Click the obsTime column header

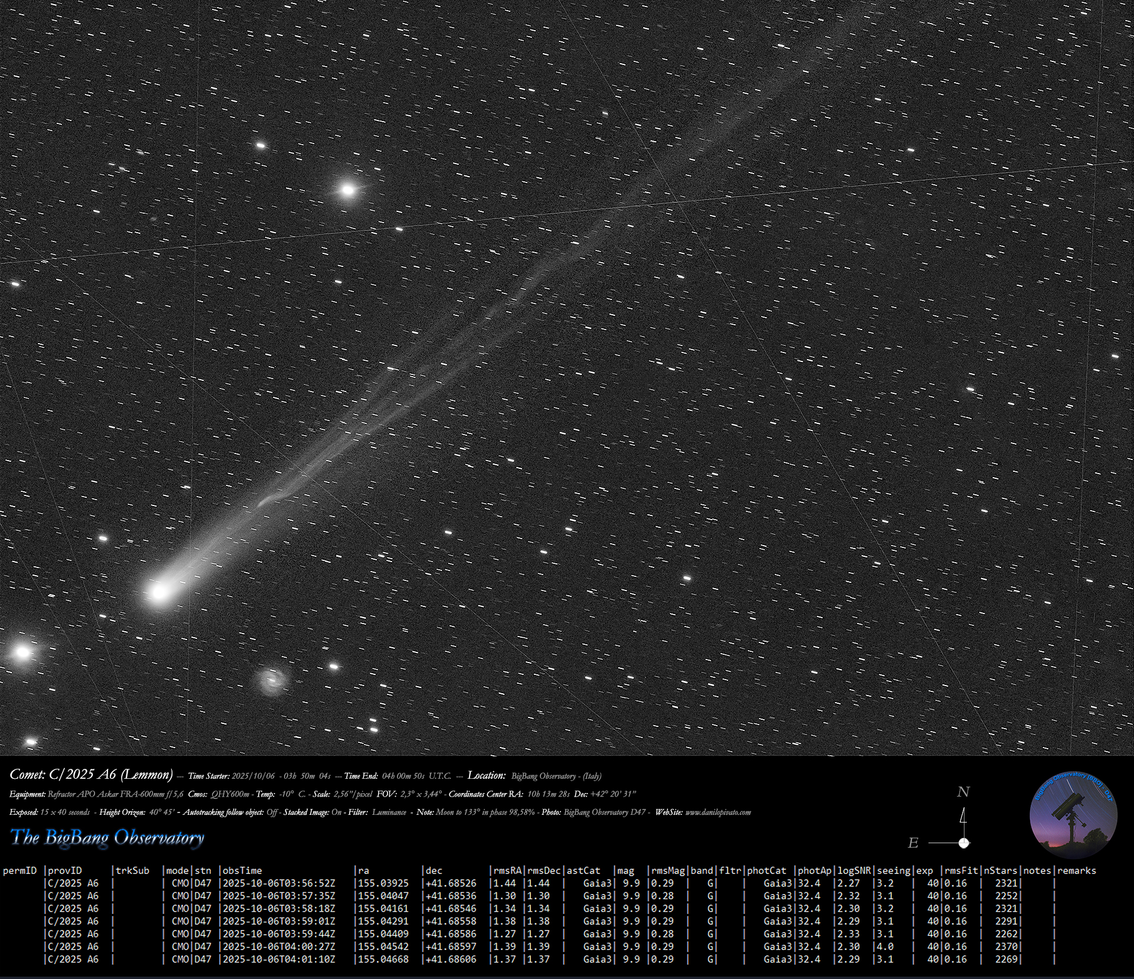242,870
